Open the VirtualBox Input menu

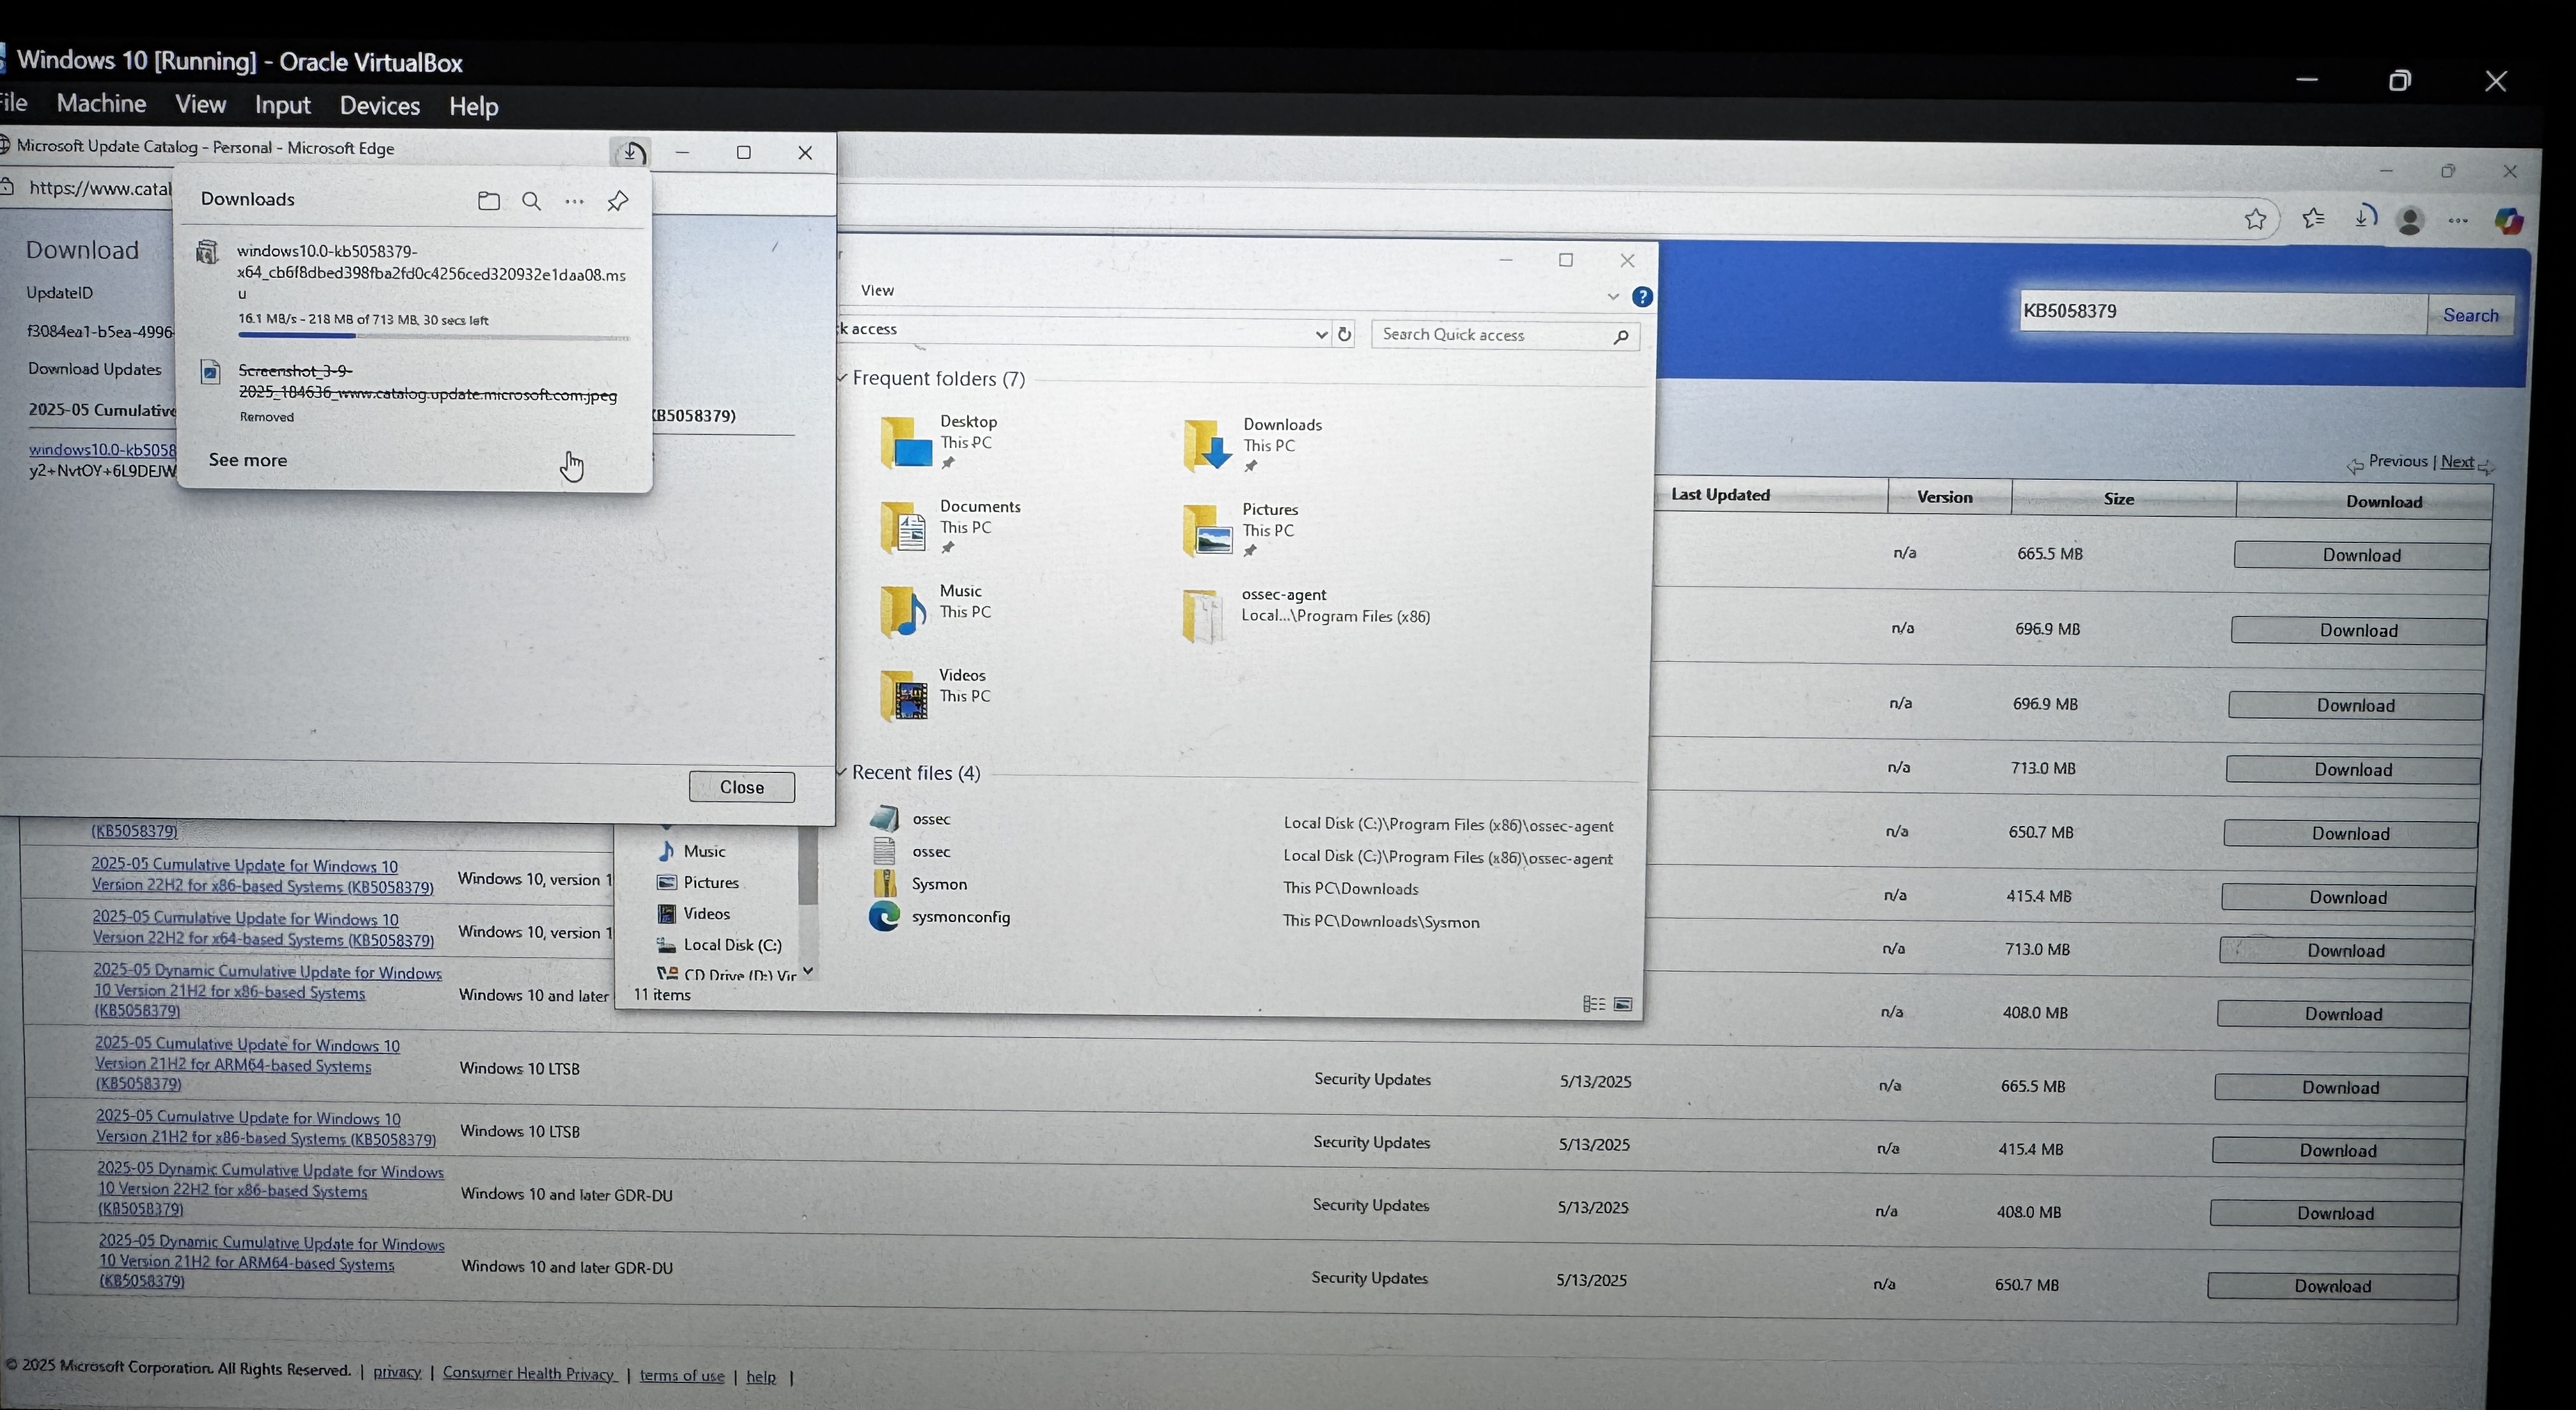[282, 105]
